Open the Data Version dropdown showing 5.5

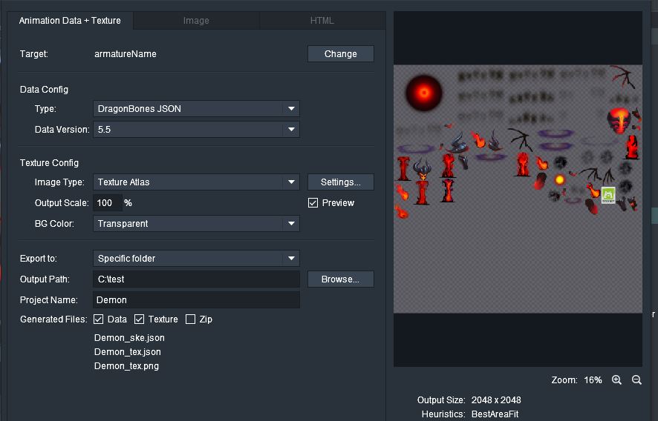196,130
